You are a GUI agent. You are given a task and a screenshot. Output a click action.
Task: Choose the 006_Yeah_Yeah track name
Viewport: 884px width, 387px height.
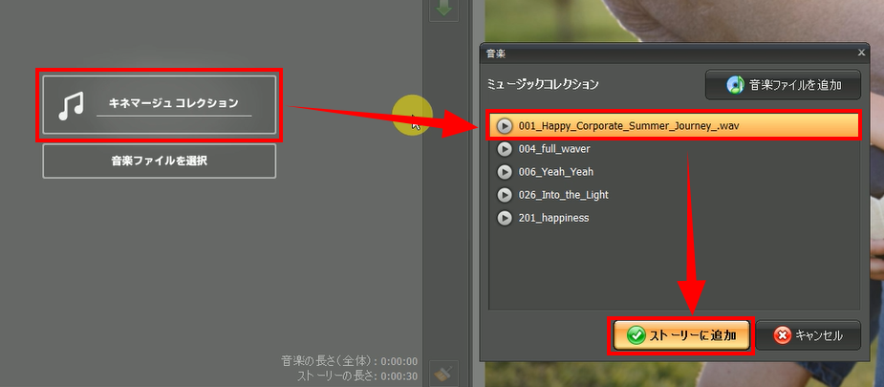[556, 172]
